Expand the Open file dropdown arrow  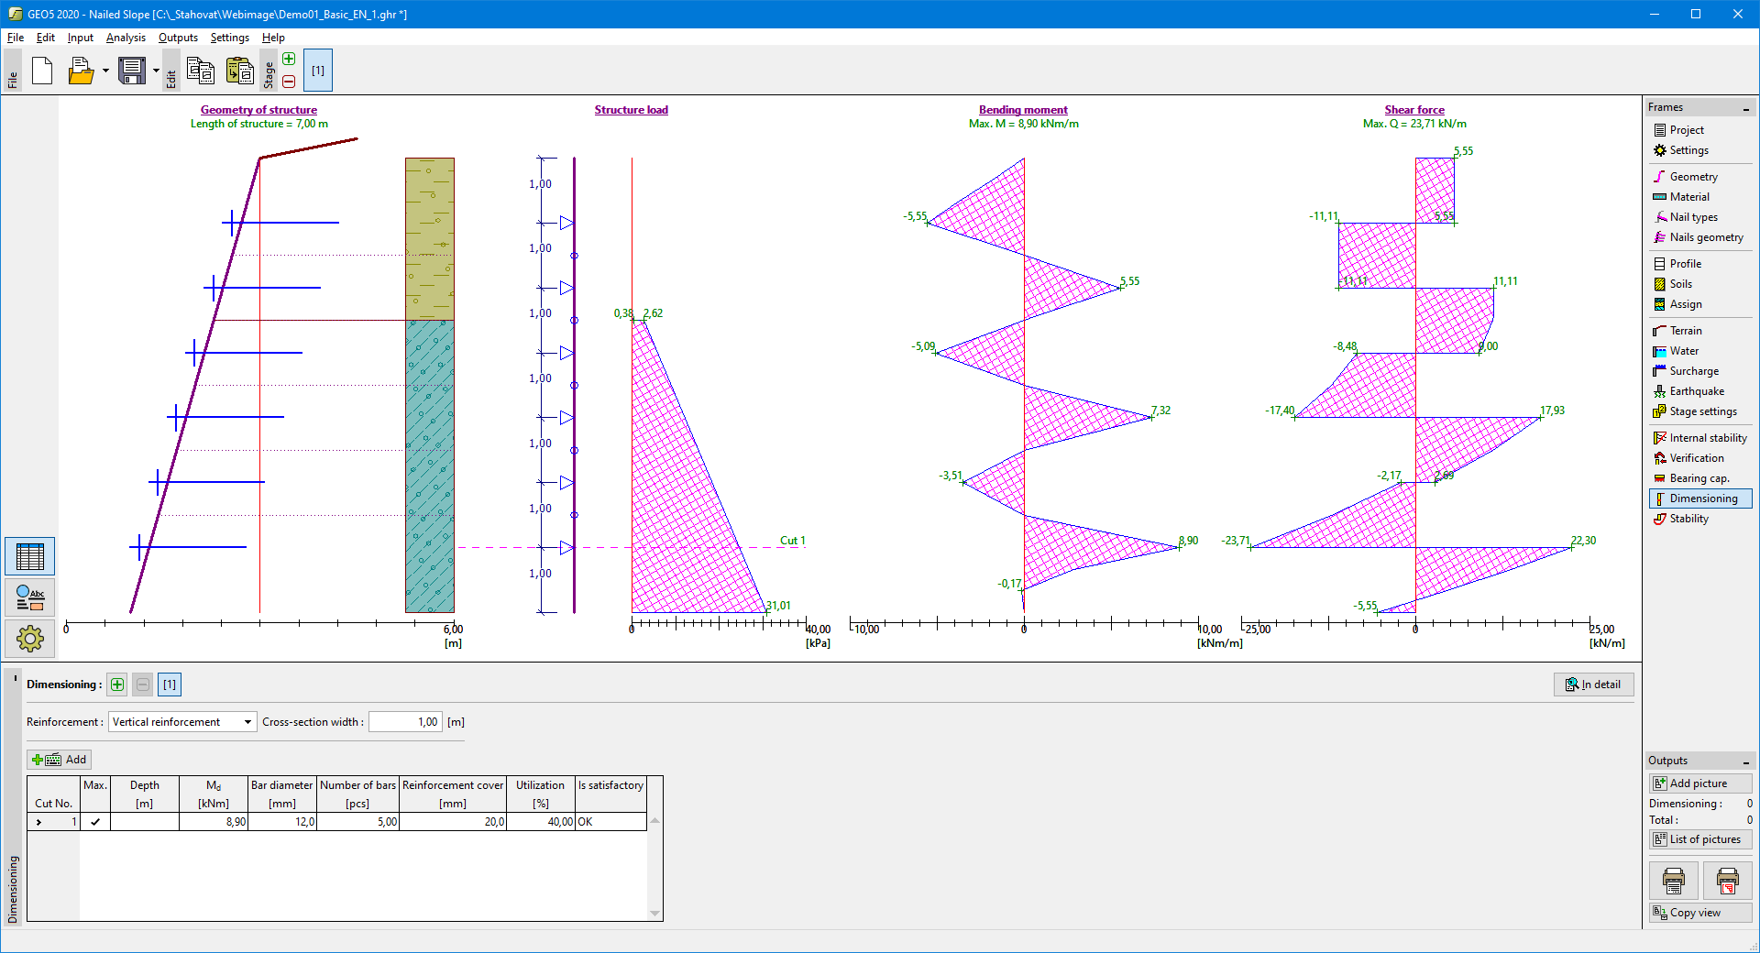pos(105,71)
